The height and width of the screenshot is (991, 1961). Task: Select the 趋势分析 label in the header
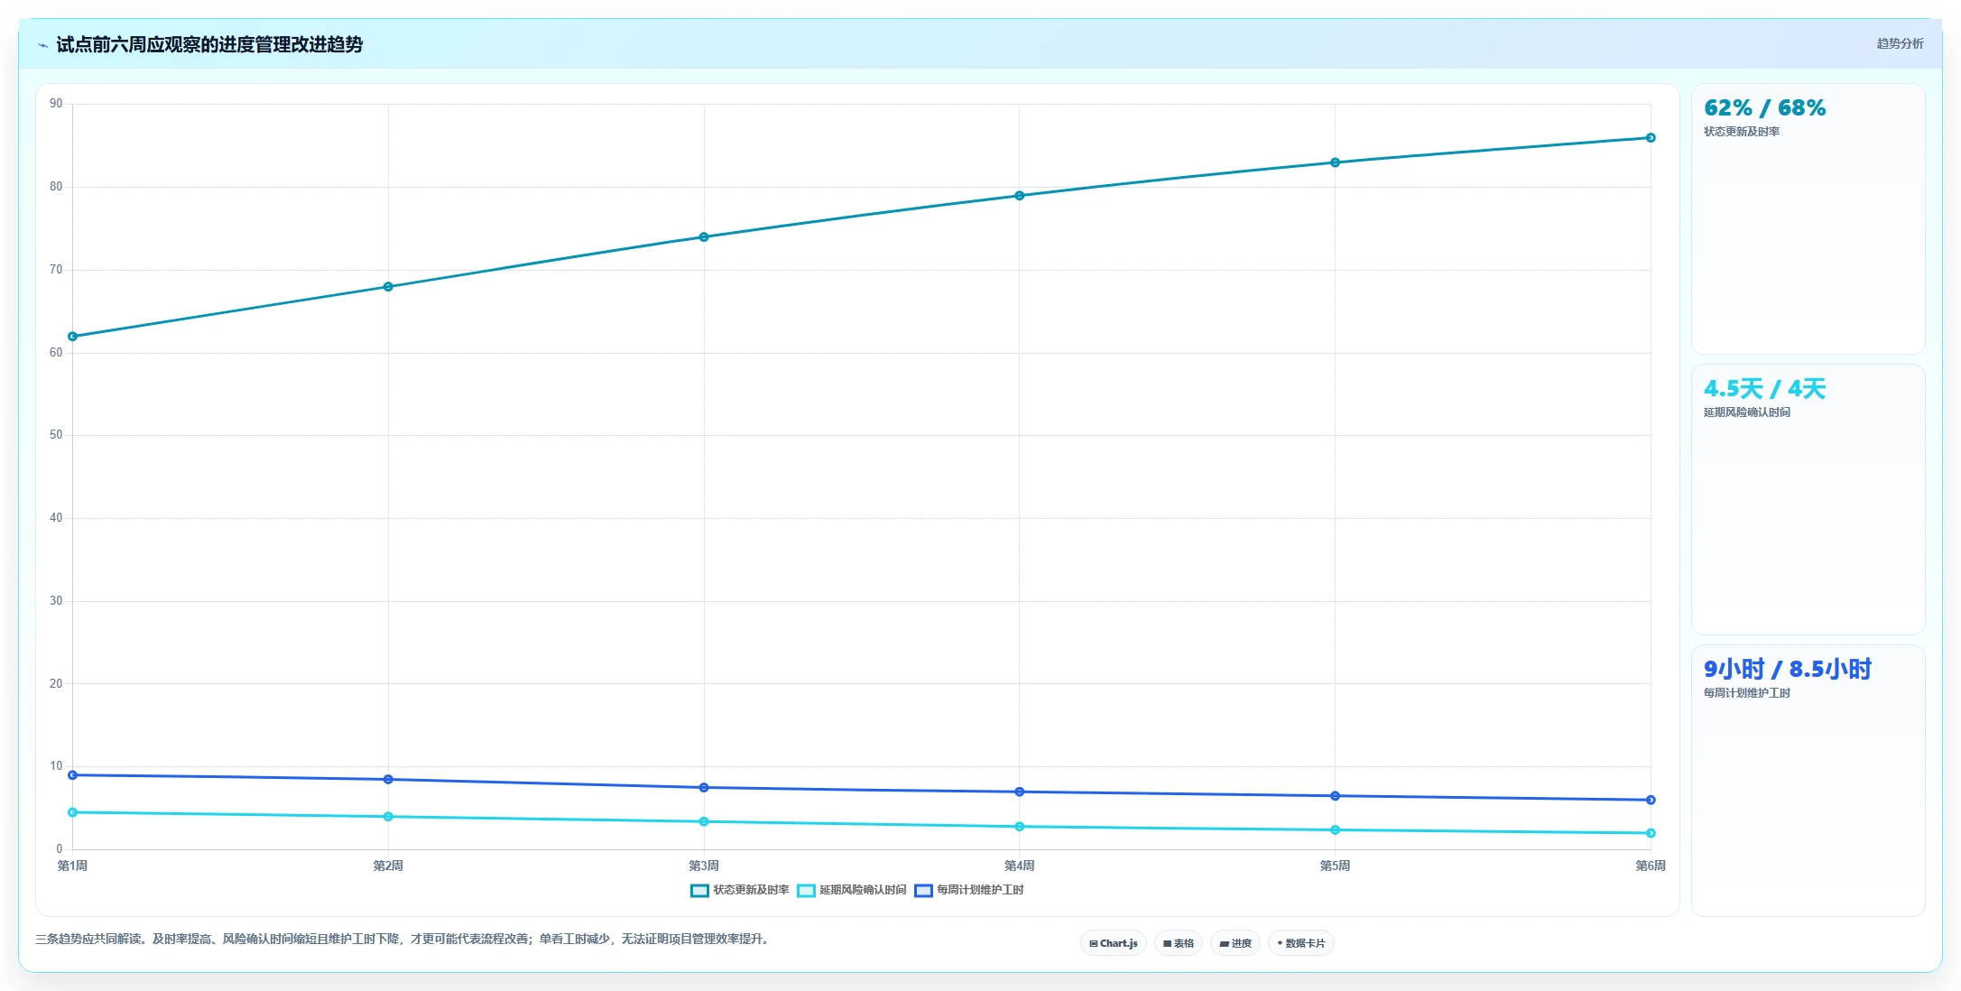click(x=1900, y=43)
